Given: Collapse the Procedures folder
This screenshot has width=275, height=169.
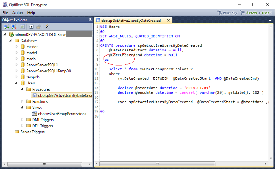Looking at the screenshot, I should (x=22, y=89).
